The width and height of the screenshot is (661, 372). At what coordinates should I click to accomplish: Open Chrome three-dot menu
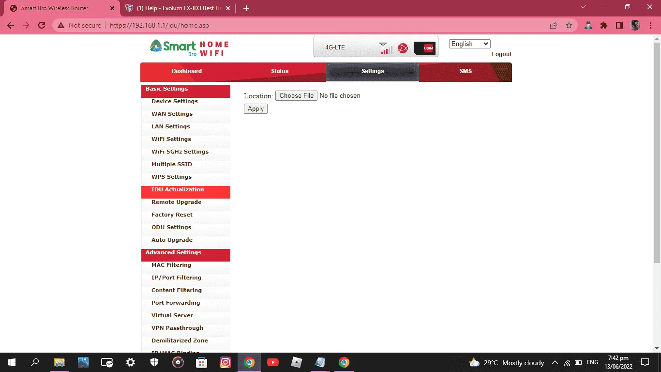tap(650, 25)
